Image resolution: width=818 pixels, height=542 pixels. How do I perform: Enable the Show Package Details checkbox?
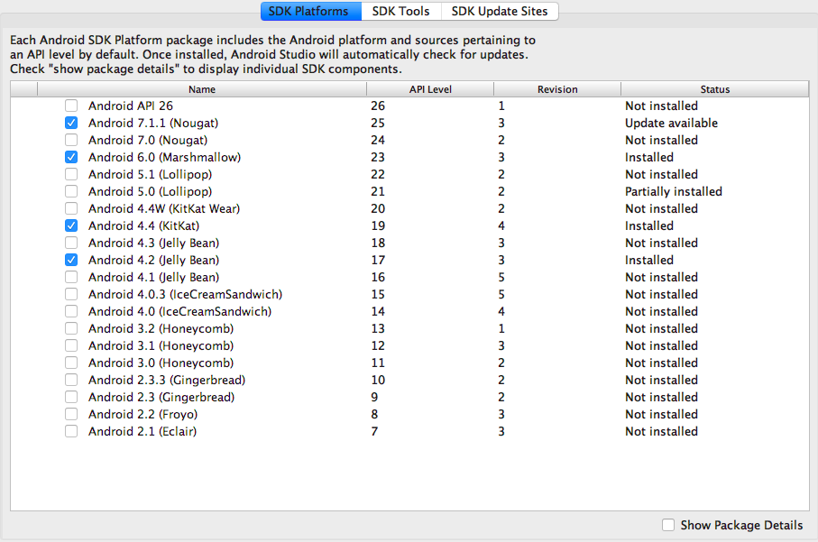click(x=668, y=525)
